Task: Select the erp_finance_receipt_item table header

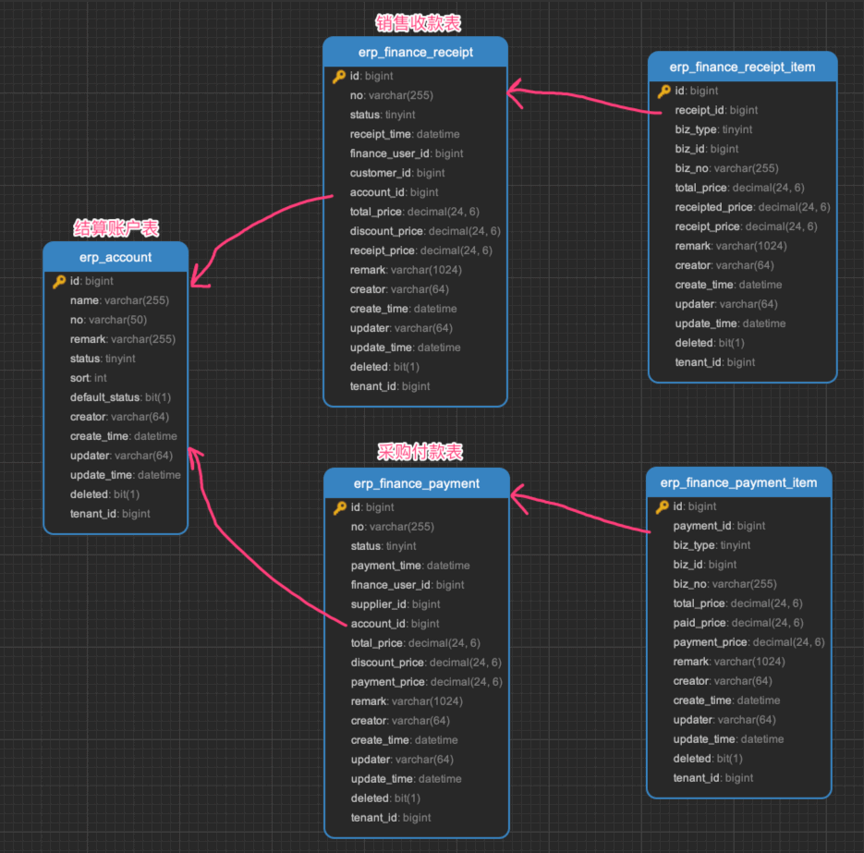Action: pyautogui.click(x=742, y=67)
